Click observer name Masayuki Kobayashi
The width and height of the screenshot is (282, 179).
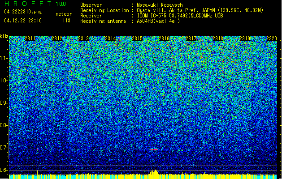[161, 5]
